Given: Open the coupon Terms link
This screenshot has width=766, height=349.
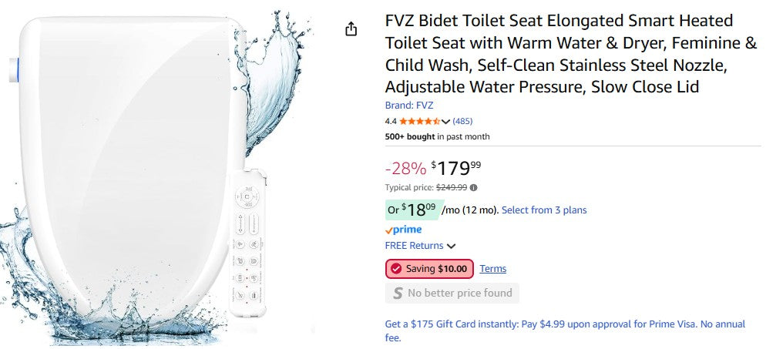Looking at the screenshot, I should pos(493,269).
